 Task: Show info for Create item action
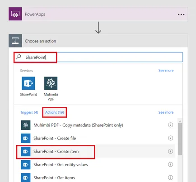(170, 151)
